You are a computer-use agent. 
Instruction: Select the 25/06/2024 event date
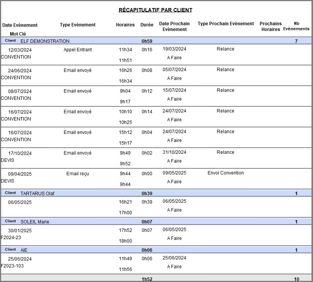(x=20, y=259)
